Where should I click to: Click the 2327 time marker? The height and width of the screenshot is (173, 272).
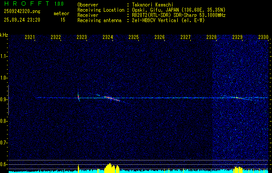pyautogui.click(x=185, y=37)
